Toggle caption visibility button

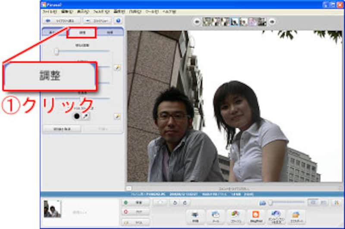129,188
